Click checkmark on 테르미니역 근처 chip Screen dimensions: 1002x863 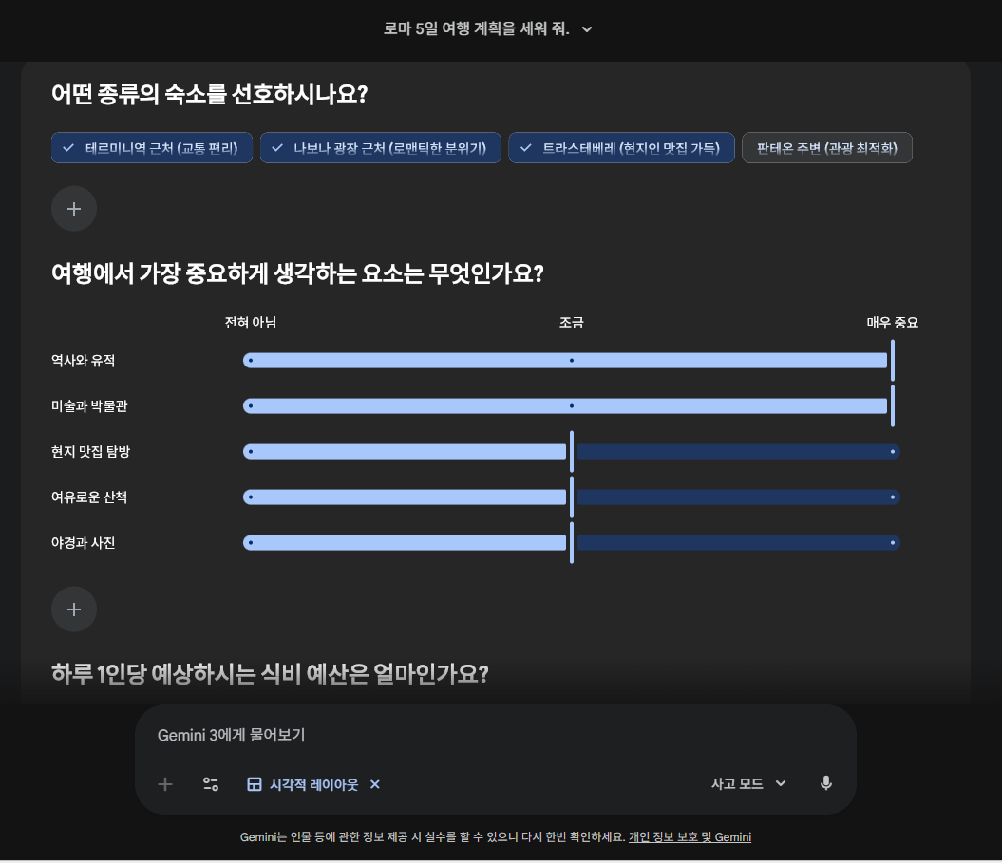(x=67, y=147)
